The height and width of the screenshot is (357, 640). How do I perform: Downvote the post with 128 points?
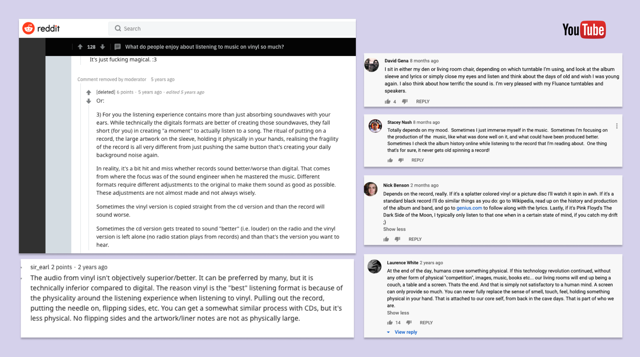tap(102, 47)
